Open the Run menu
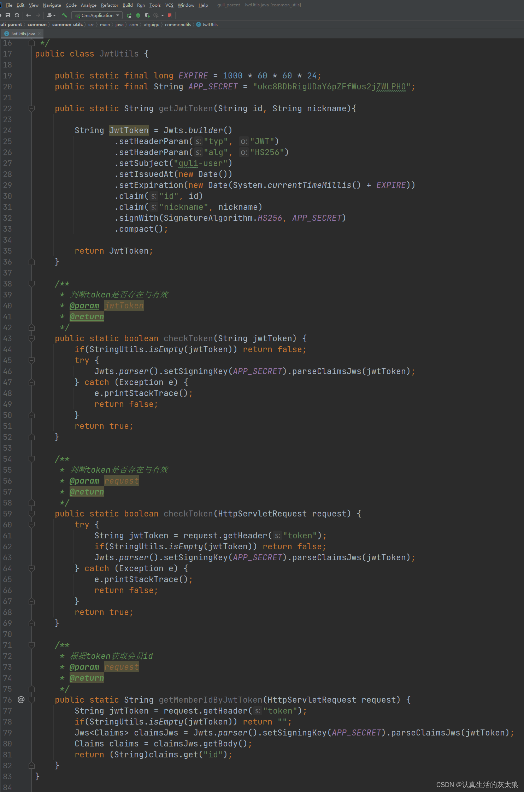This screenshot has height=792, width=524. (141, 5)
